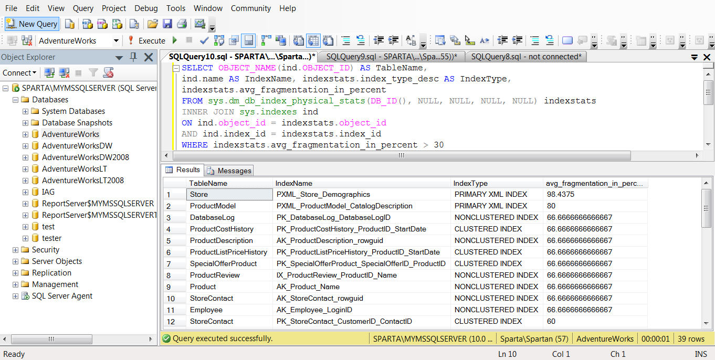Click the Save disk icon
Screen dimensions: 715x360
(x=167, y=24)
